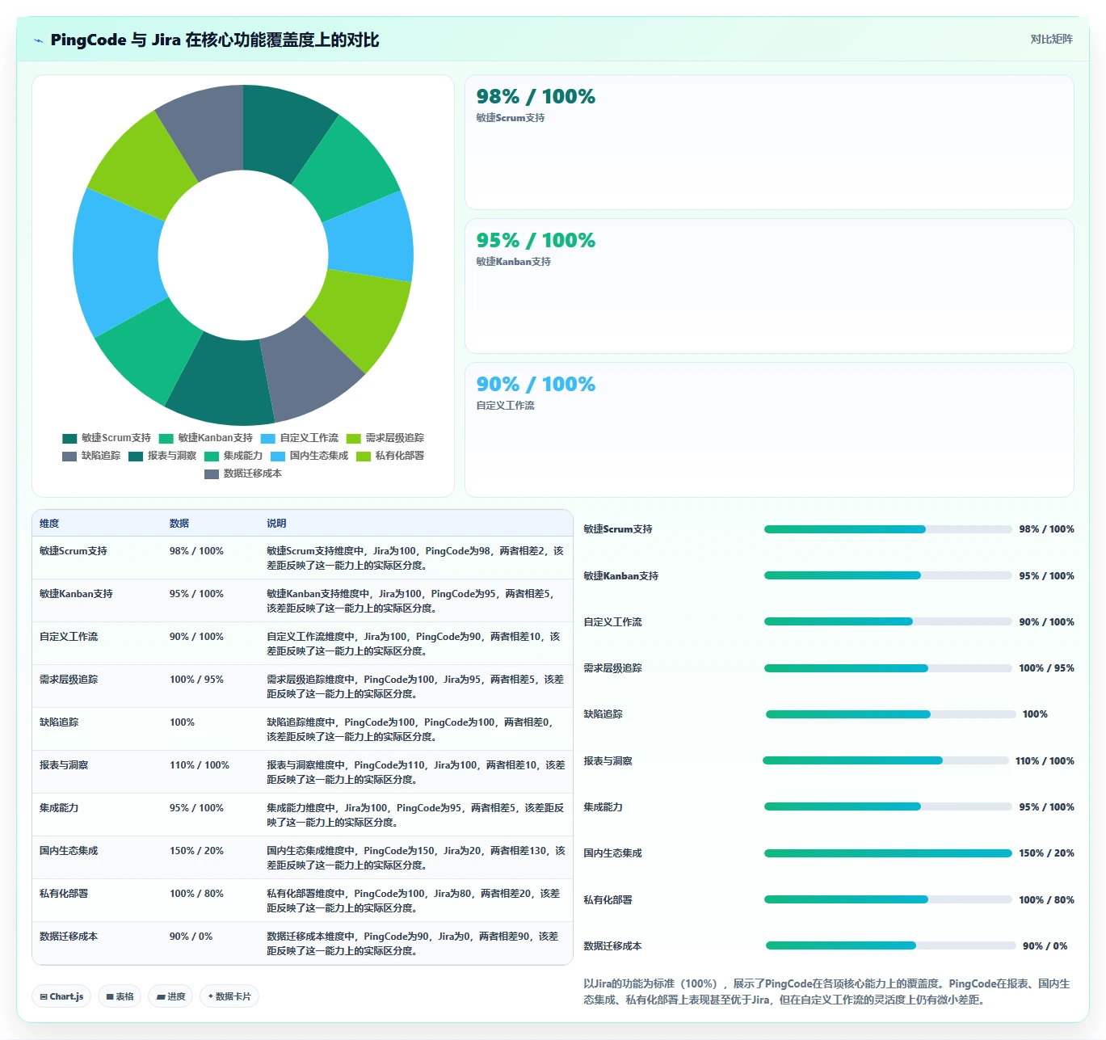Click the 敏捷Scrum支持 progress bar
The width and height of the screenshot is (1106, 1040).
888,529
